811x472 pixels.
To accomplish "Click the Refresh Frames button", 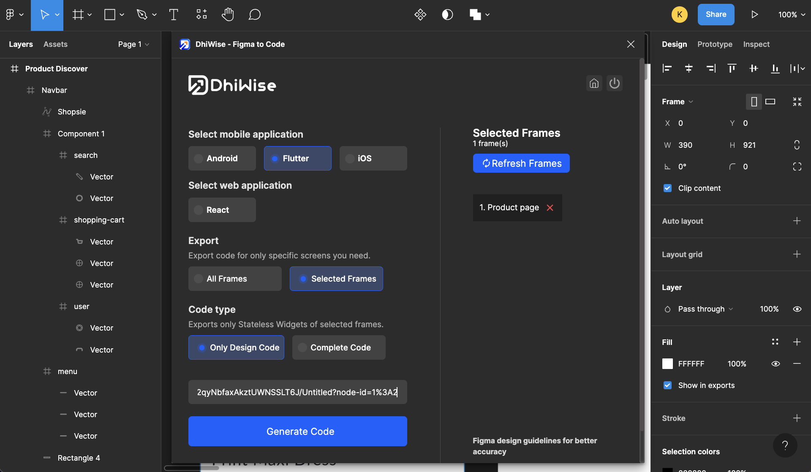I will pyautogui.click(x=521, y=163).
